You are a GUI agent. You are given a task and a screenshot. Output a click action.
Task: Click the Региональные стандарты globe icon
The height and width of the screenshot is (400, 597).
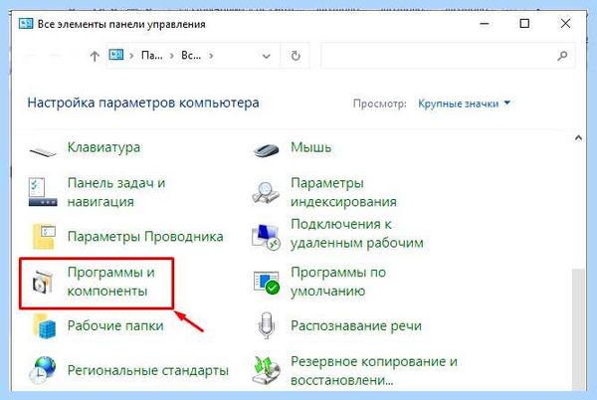click(43, 370)
